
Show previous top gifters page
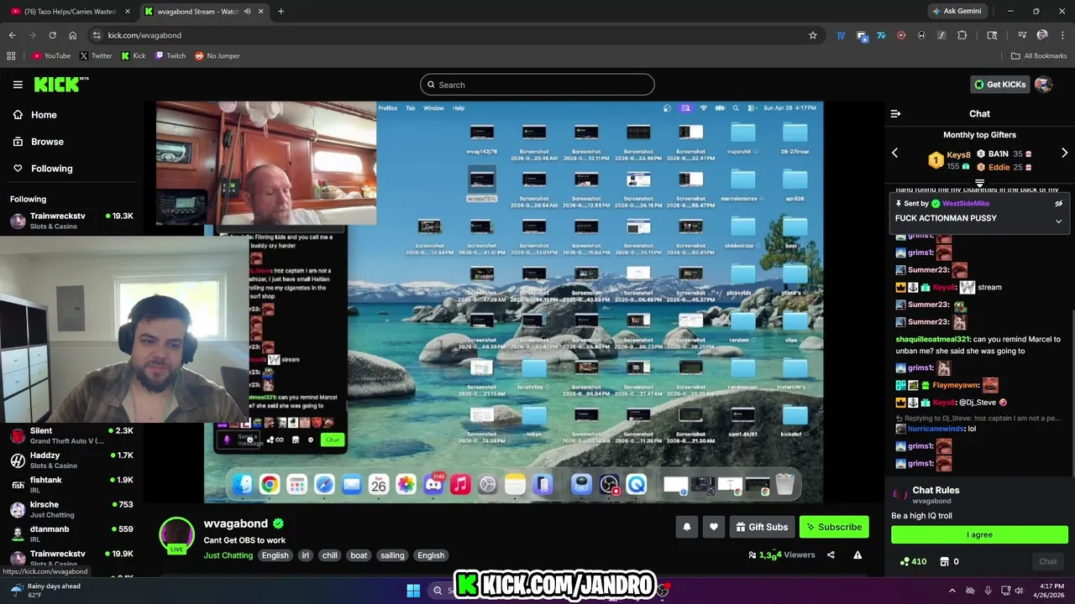click(x=894, y=153)
